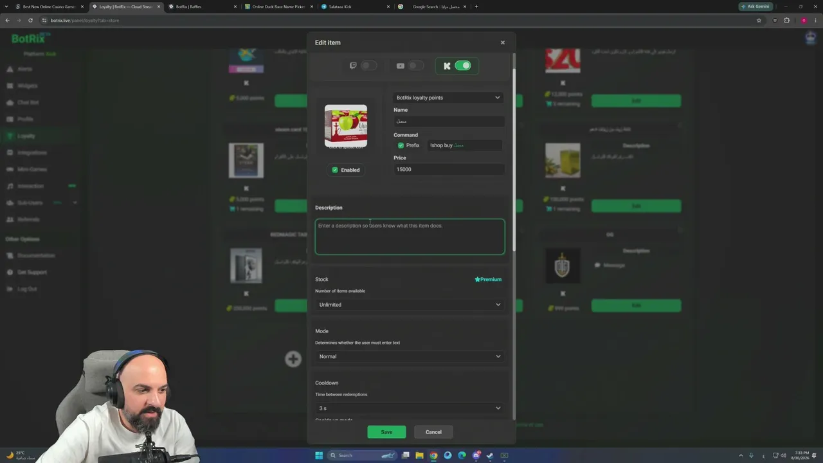Open Widgets in the sidebar

[27, 86]
